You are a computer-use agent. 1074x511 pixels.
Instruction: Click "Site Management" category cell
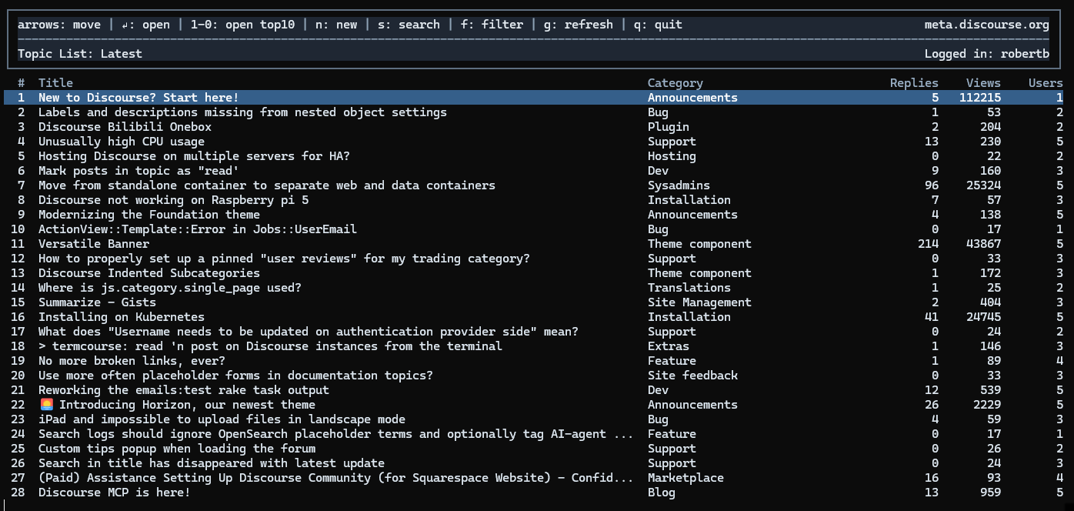pyautogui.click(x=699, y=302)
